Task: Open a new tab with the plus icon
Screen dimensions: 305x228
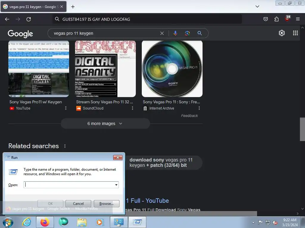Action: click(73, 7)
